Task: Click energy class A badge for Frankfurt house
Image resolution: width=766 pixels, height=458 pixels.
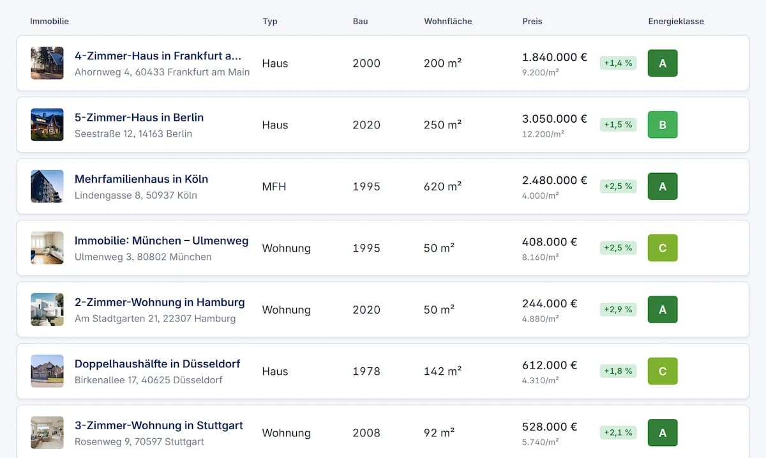Action: tap(663, 63)
